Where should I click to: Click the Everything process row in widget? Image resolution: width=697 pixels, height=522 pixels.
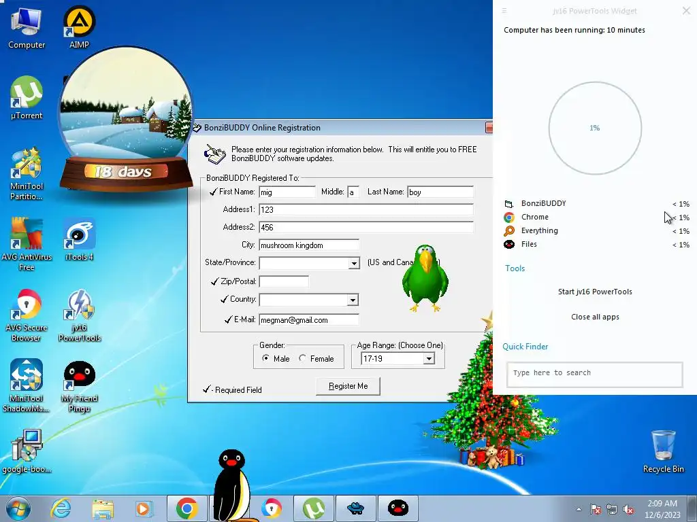pyautogui.click(x=596, y=231)
